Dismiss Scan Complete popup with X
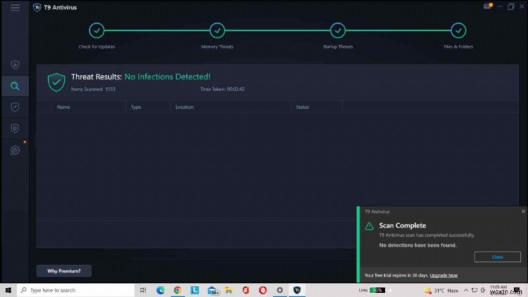The height and width of the screenshot is (297, 528). pyautogui.click(x=523, y=211)
